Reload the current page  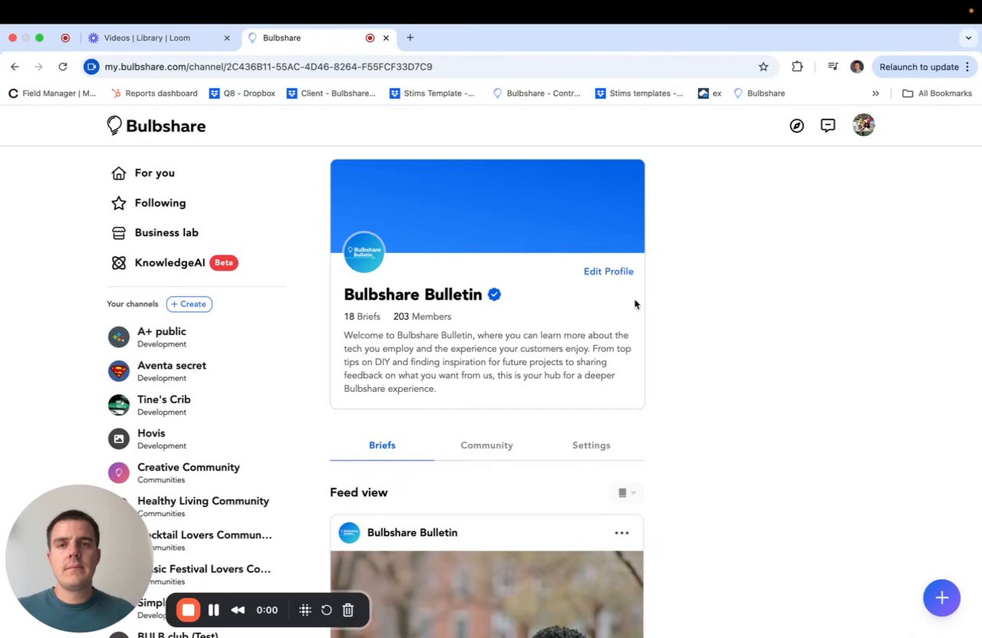coord(63,67)
